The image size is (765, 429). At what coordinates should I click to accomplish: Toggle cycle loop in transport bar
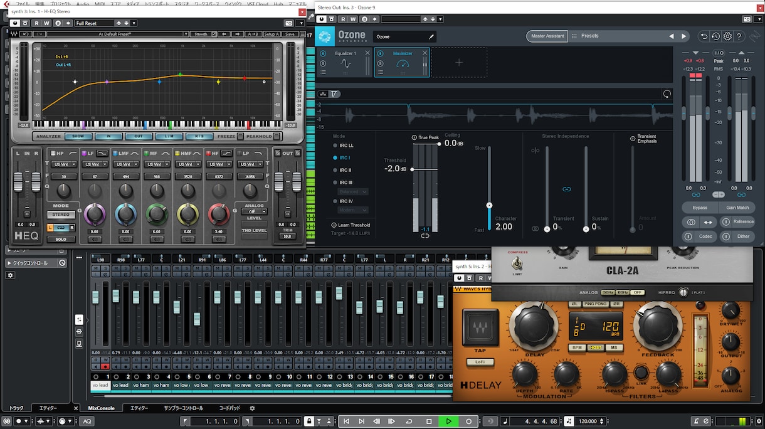coord(409,421)
